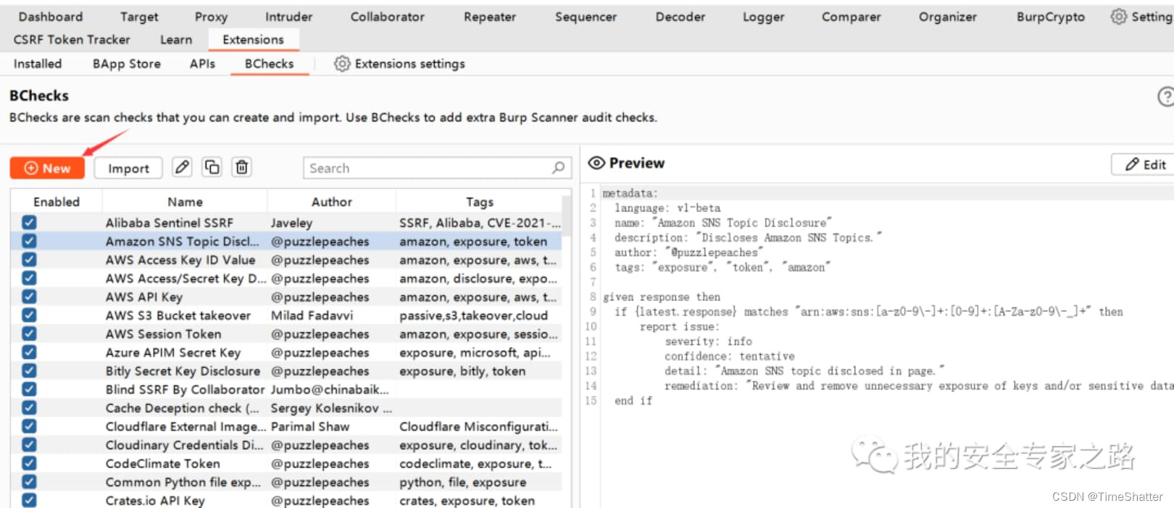Sort by the Enabled column header

[57, 202]
